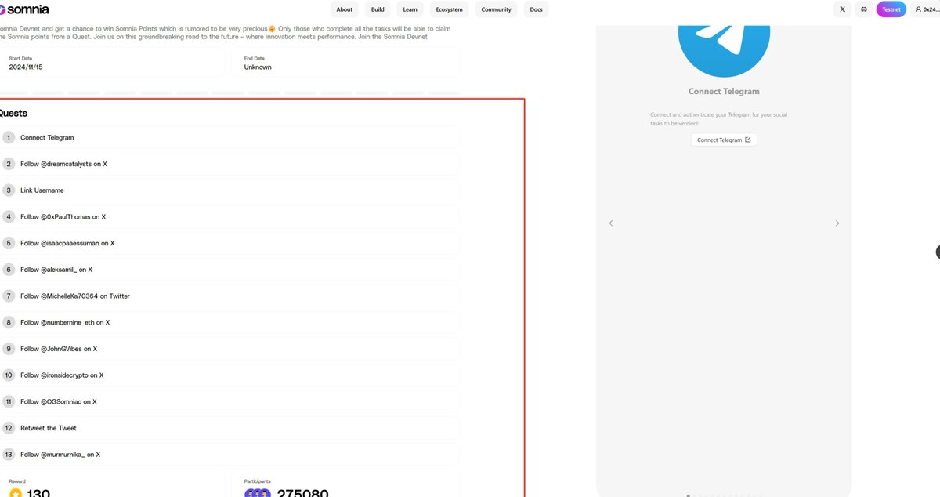Click the Testnet button
940x497 pixels.
click(891, 9)
